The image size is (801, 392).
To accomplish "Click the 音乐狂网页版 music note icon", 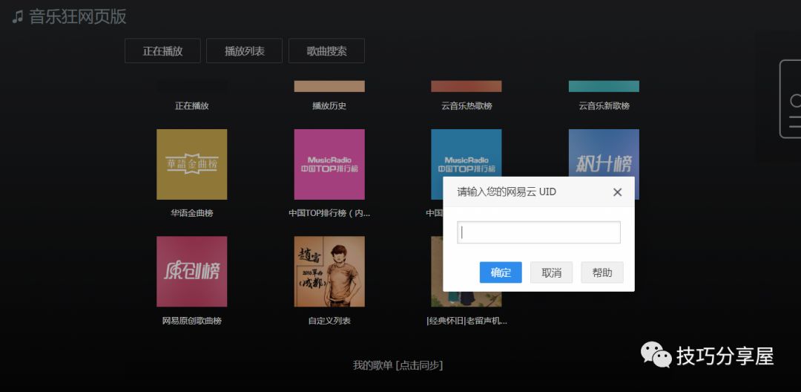I will pyautogui.click(x=17, y=17).
